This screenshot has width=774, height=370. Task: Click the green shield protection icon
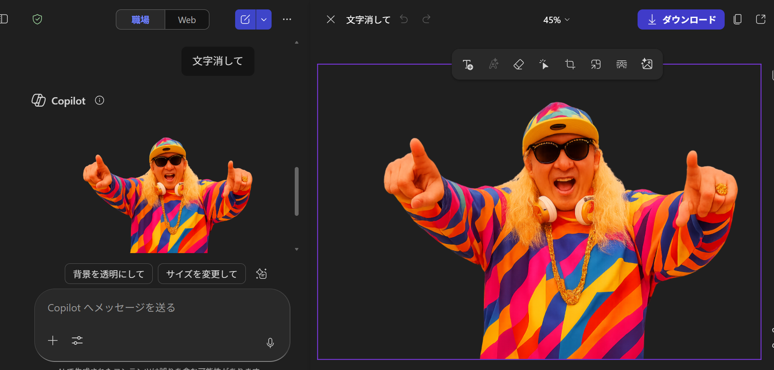37,19
